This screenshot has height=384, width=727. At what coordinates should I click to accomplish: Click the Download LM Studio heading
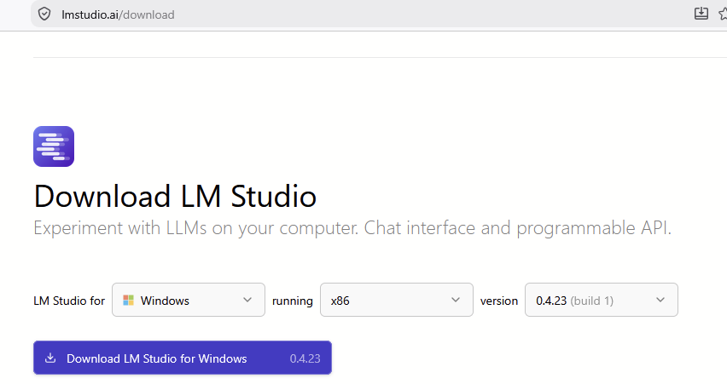[175, 196]
